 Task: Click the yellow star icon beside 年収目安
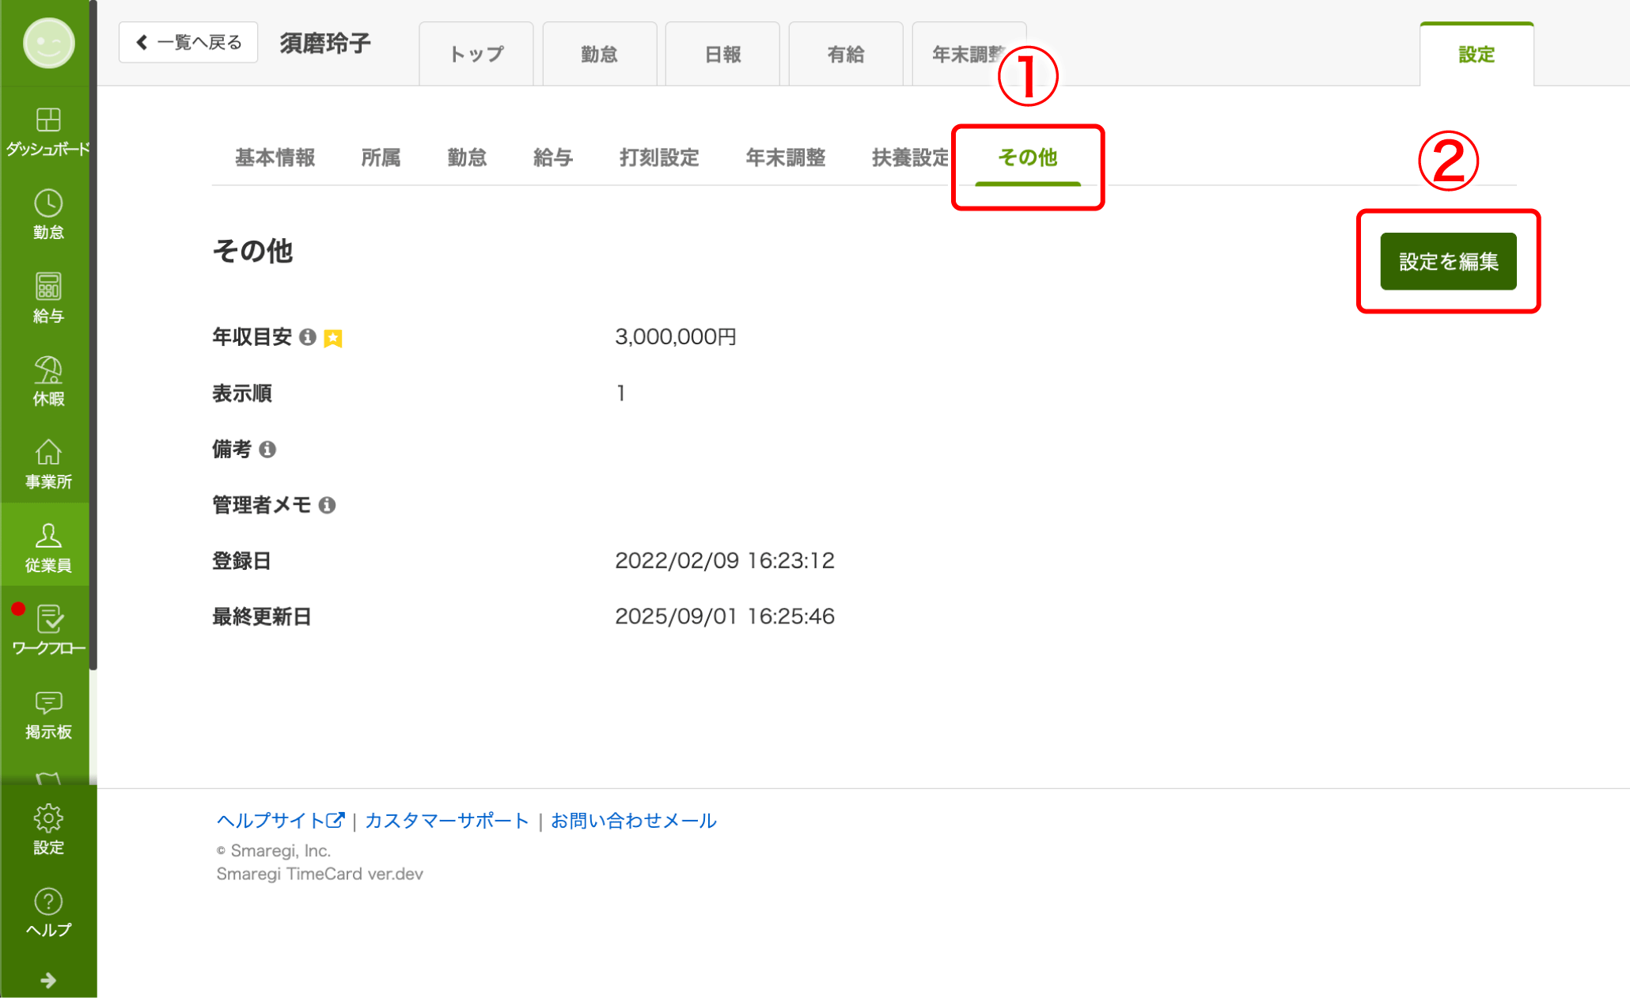coord(334,337)
